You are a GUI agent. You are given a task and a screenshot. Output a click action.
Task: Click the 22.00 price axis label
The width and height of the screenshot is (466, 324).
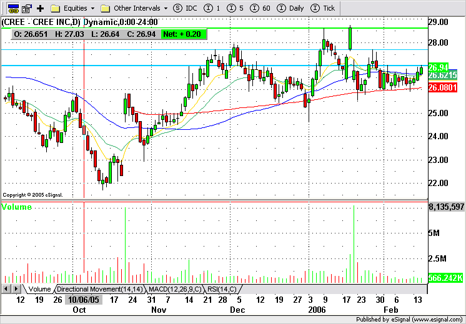440,183
